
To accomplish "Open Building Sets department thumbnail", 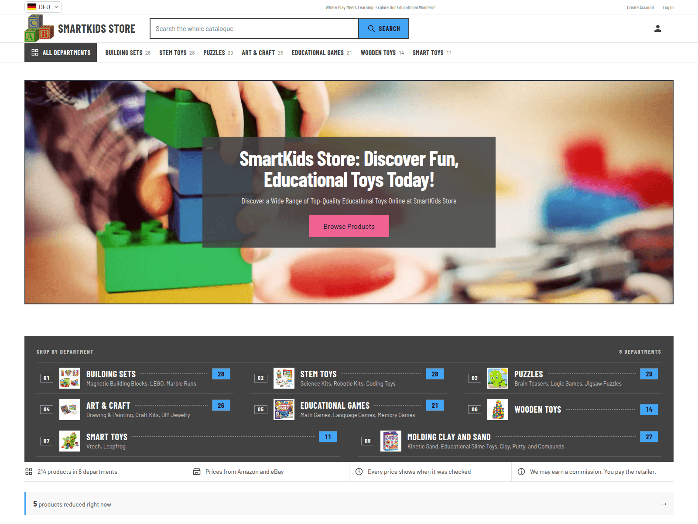I will 70,378.
